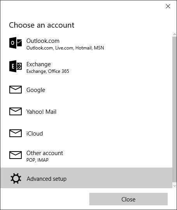Click the scrollbar down arrow
The height and width of the screenshot is (210, 177).
coord(174,185)
